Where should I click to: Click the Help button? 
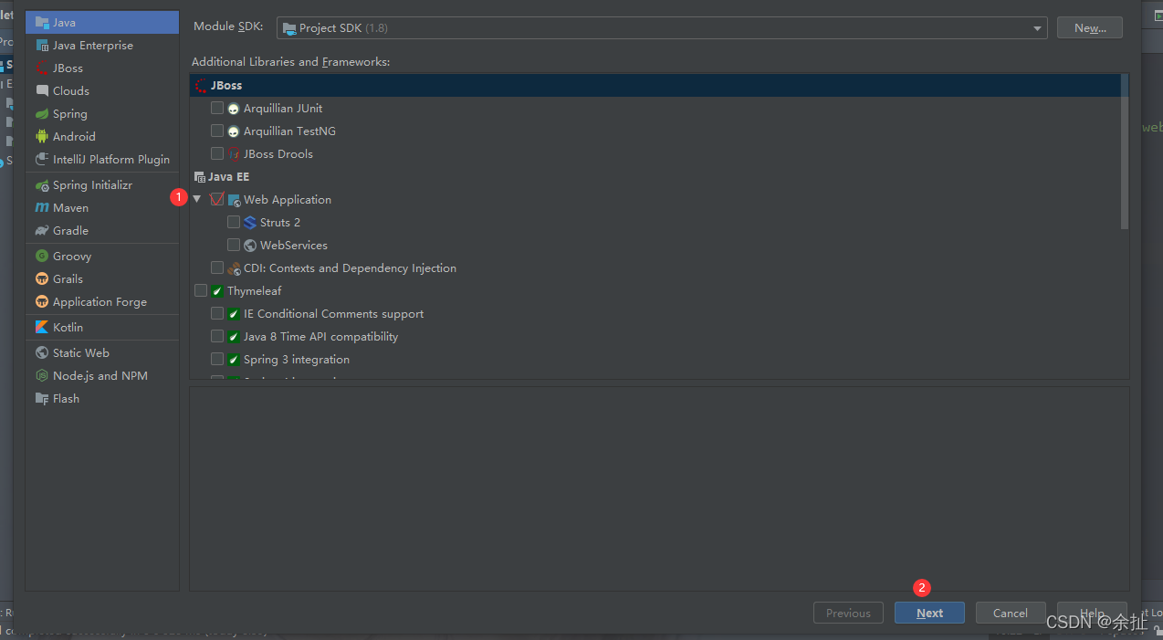click(1092, 613)
